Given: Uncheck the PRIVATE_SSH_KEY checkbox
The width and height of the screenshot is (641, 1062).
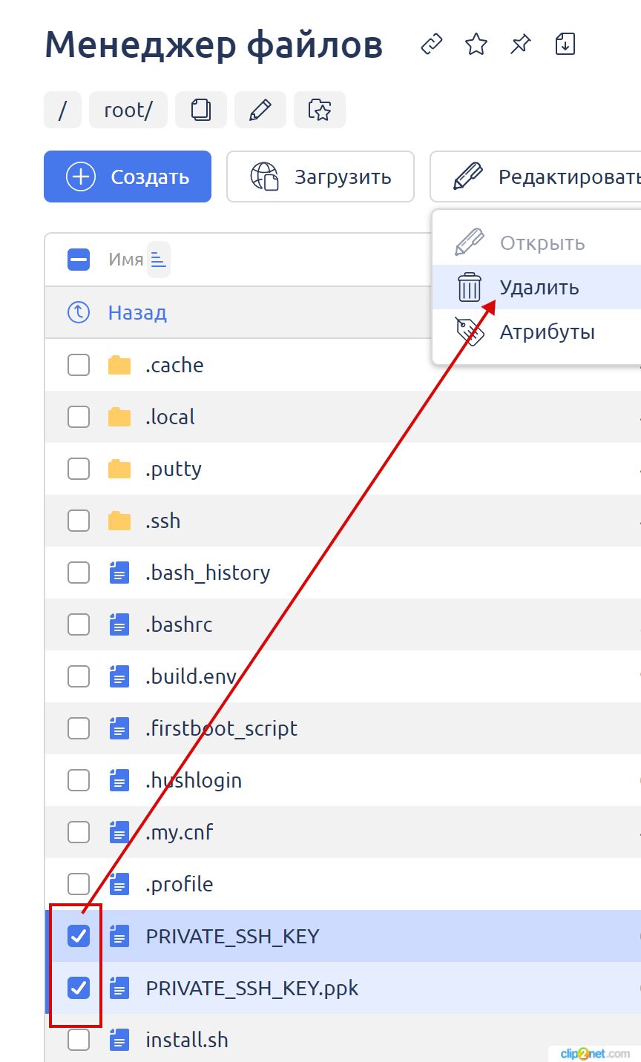Looking at the screenshot, I should click(79, 936).
